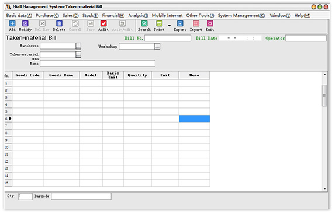Image resolution: width=332 pixels, height=213 pixels.
Task: Click the Add toolbar icon
Action: click(x=12, y=23)
